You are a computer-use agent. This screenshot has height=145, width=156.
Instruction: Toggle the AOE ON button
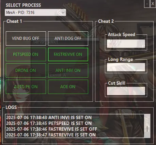tap(68, 87)
